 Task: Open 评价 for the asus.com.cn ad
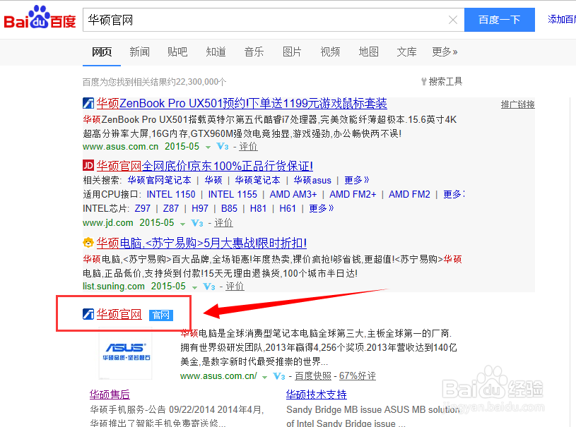248,147
